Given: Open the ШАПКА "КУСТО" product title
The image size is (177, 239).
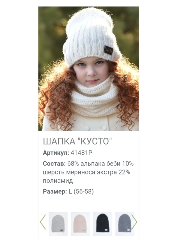Looking at the screenshot, I should (77, 141).
